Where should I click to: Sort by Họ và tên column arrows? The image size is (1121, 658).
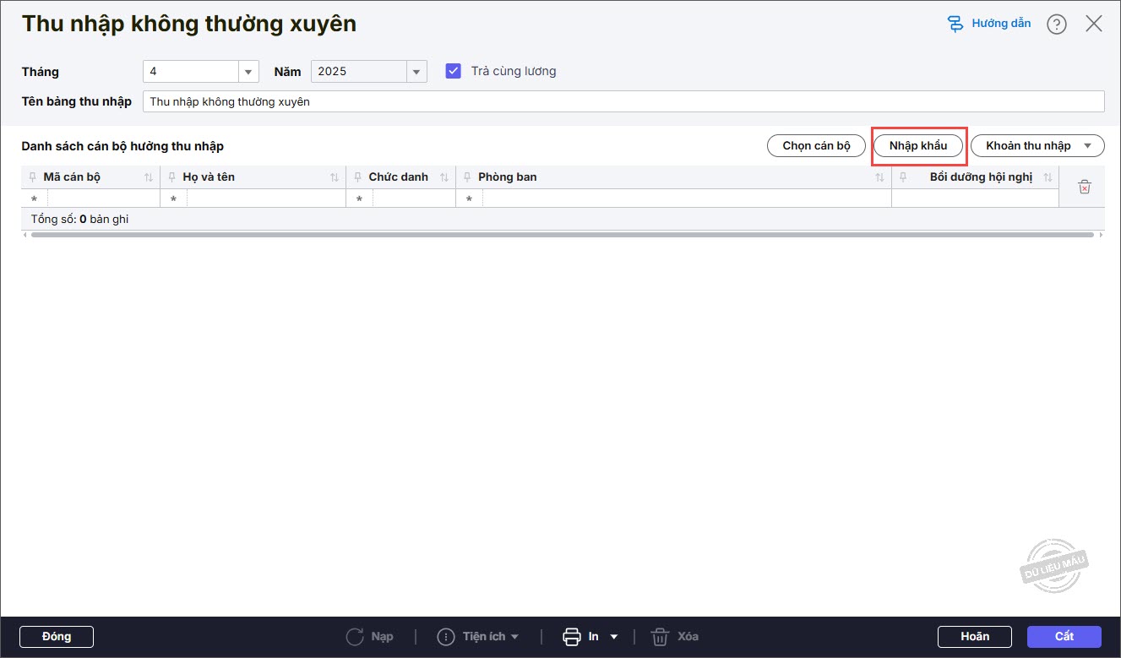(335, 177)
